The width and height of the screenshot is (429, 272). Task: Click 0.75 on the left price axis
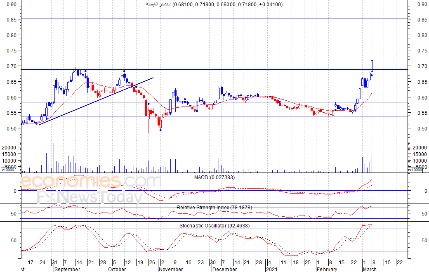pyautogui.click(x=12, y=50)
